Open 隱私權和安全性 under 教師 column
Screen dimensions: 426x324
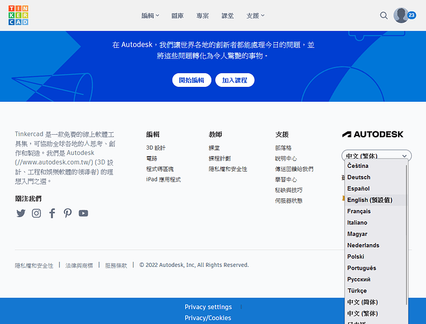tap(228, 169)
